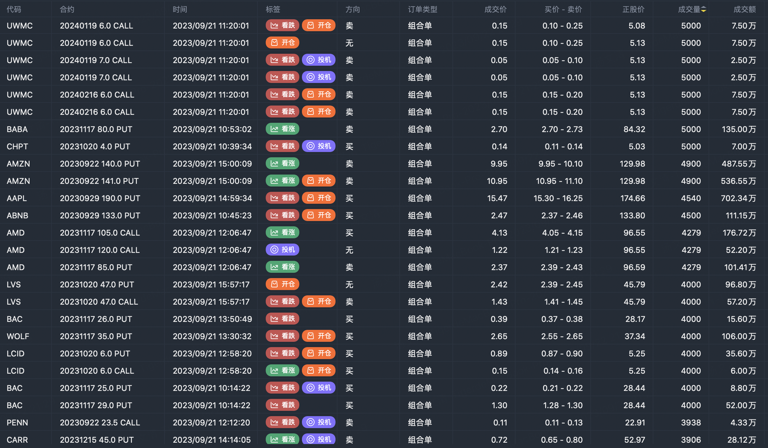This screenshot has width=768, height=448.
Task: Click the stock price 133.80
Action: point(632,215)
